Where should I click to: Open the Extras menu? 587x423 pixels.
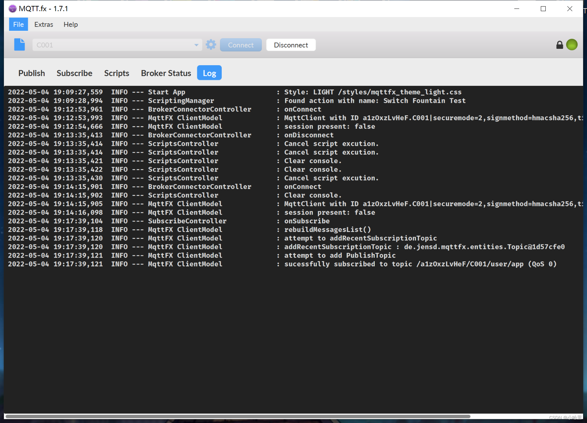[44, 25]
